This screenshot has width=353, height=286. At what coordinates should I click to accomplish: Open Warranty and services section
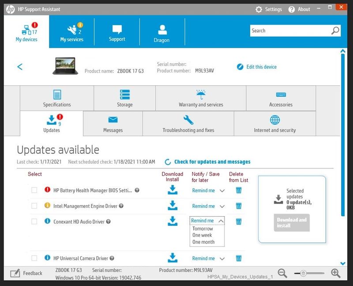click(x=201, y=98)
